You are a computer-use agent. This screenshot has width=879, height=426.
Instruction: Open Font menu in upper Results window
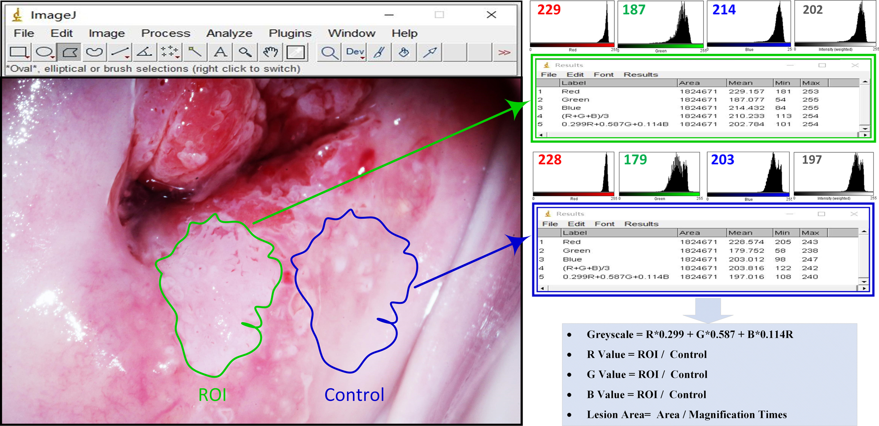(604, 75)
